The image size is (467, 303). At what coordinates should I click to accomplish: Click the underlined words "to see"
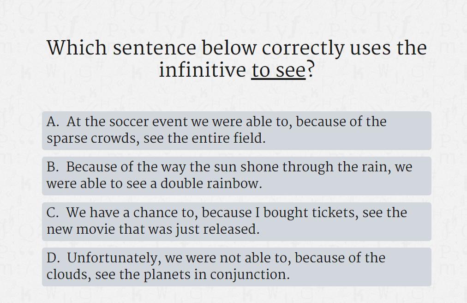(x=278, y=70)
